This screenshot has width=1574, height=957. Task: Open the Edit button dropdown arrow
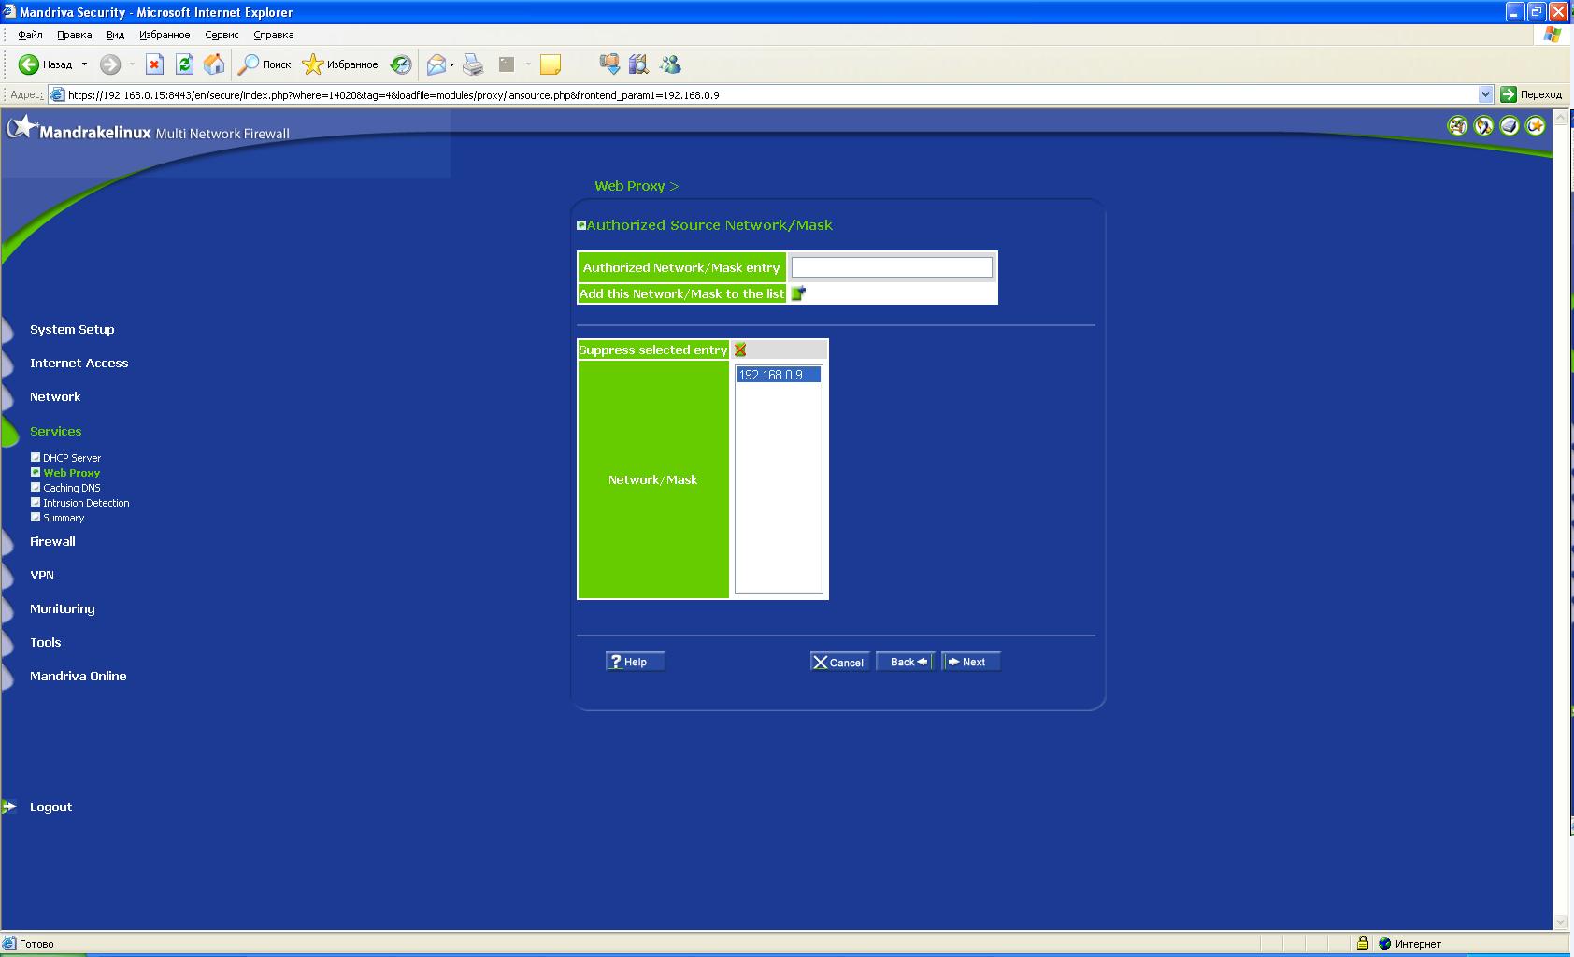pyautogui.click(x=528, y=64)
